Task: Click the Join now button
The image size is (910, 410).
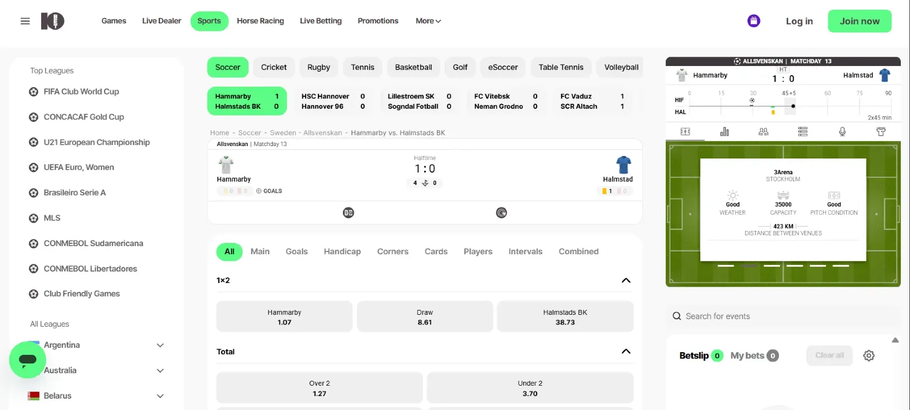Action: (x=860, y=21)
